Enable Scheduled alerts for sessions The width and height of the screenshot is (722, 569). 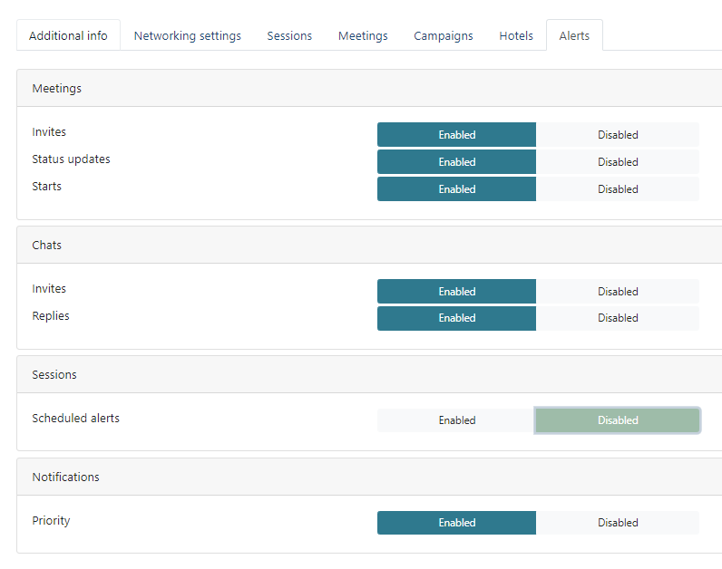click(x=456, y=420)
